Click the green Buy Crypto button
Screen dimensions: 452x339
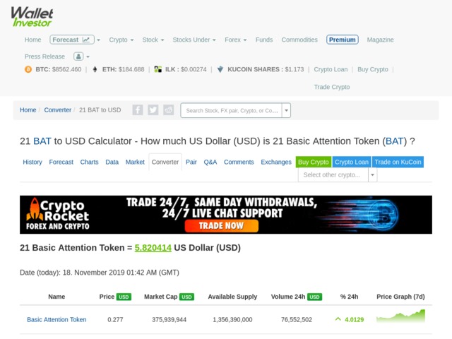(314, 162)
